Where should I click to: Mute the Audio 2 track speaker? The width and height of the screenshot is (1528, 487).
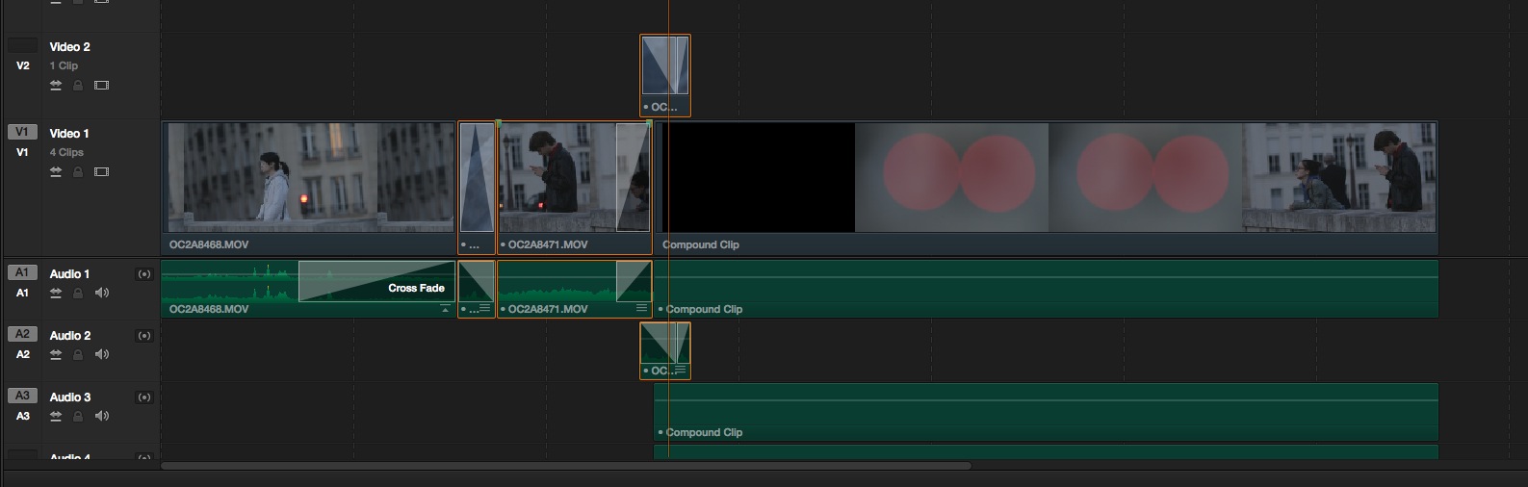102,354
